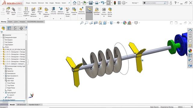Switch to the Çizim tab
The width and height of the screenshot is (193, 108).
(16, 22)
